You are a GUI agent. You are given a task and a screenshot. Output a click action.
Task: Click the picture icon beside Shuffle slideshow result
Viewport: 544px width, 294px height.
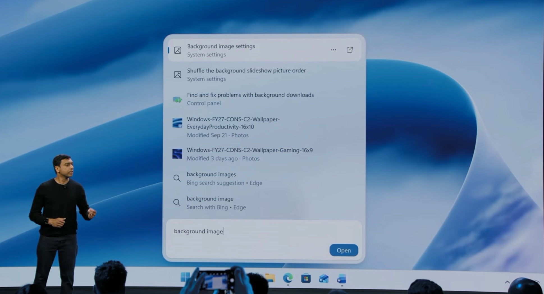click(177, 74)
